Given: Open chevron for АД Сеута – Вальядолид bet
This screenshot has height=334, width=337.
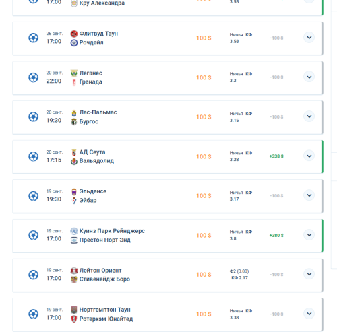Looking at the screenshot, I should 309,156.
